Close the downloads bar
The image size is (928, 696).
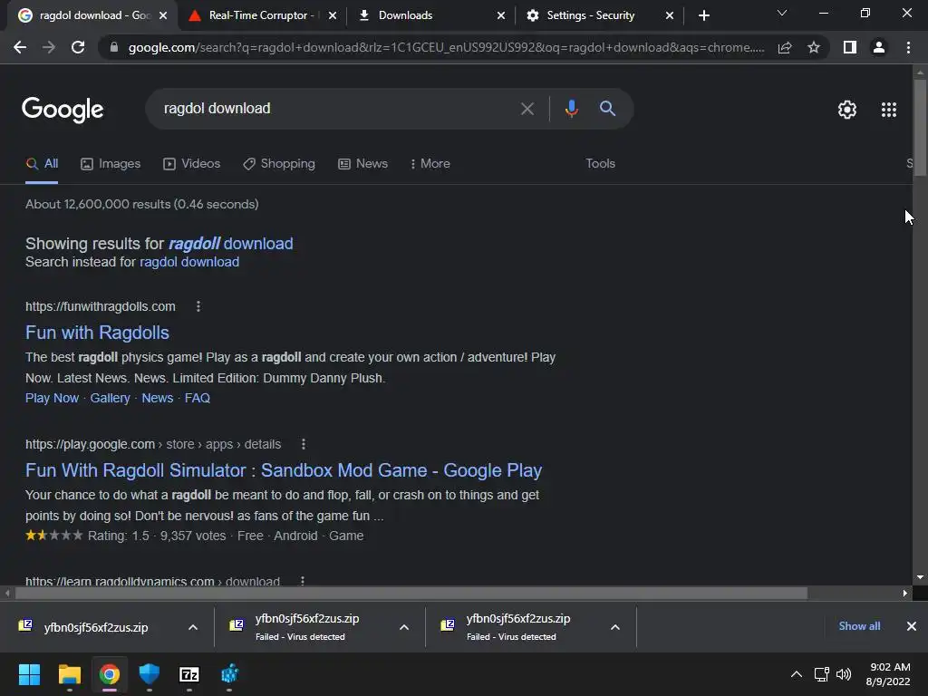click(x=912, y=626)
